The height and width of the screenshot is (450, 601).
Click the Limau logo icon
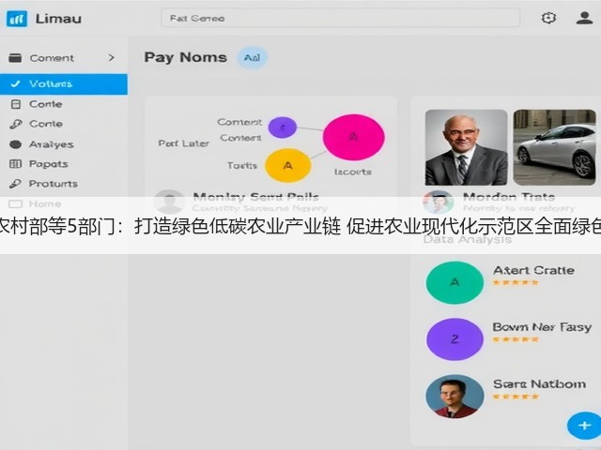(x=17, y=19)
